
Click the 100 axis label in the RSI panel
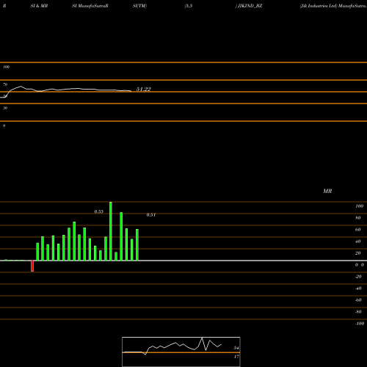point(6,67)
